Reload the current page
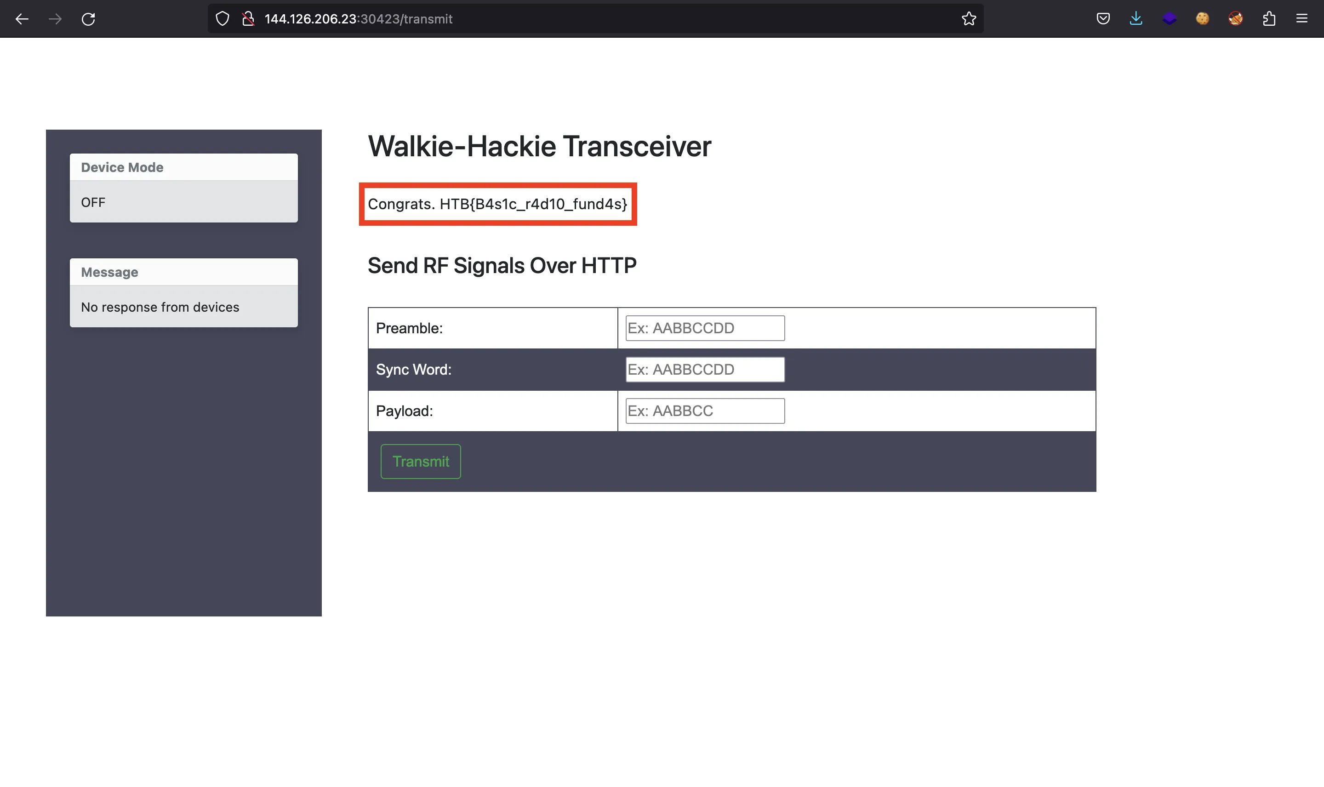1324x787 pixels. 89,19
